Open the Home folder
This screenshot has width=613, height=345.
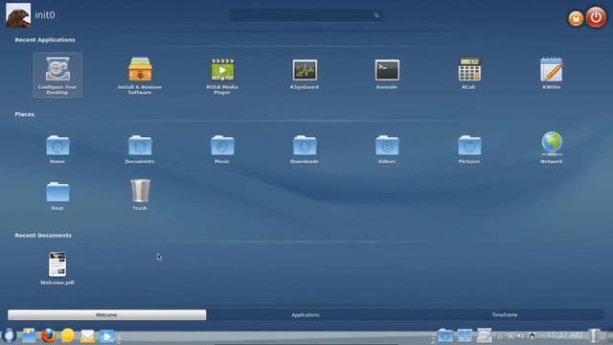coord(57,149)
